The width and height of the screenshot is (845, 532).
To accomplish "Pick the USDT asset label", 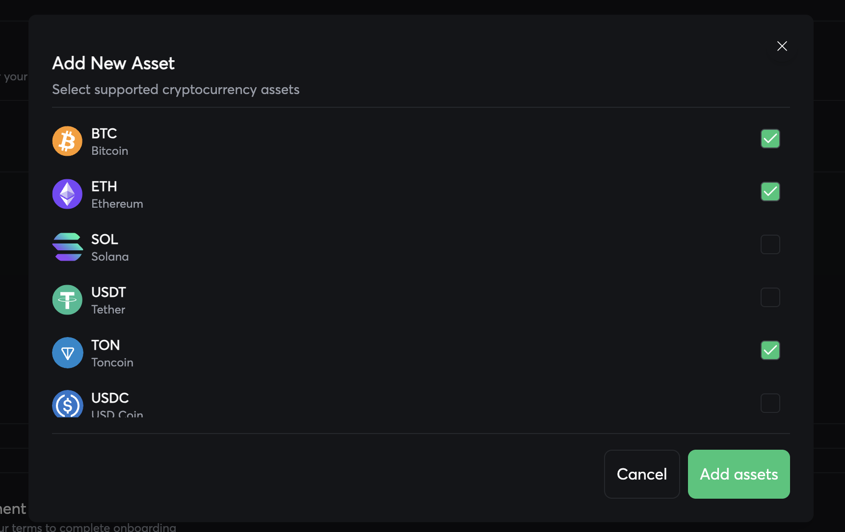I will (x=108, y=292).
